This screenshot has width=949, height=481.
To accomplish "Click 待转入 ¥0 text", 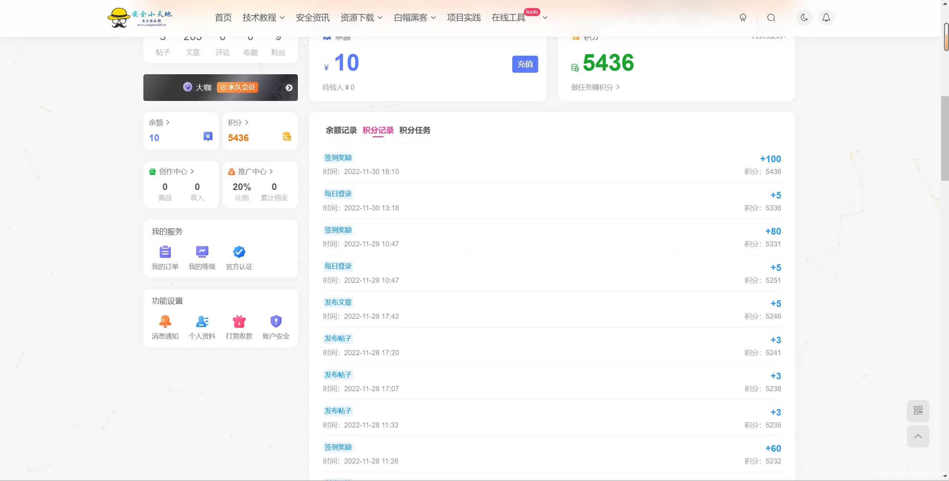I will [338, 87].
